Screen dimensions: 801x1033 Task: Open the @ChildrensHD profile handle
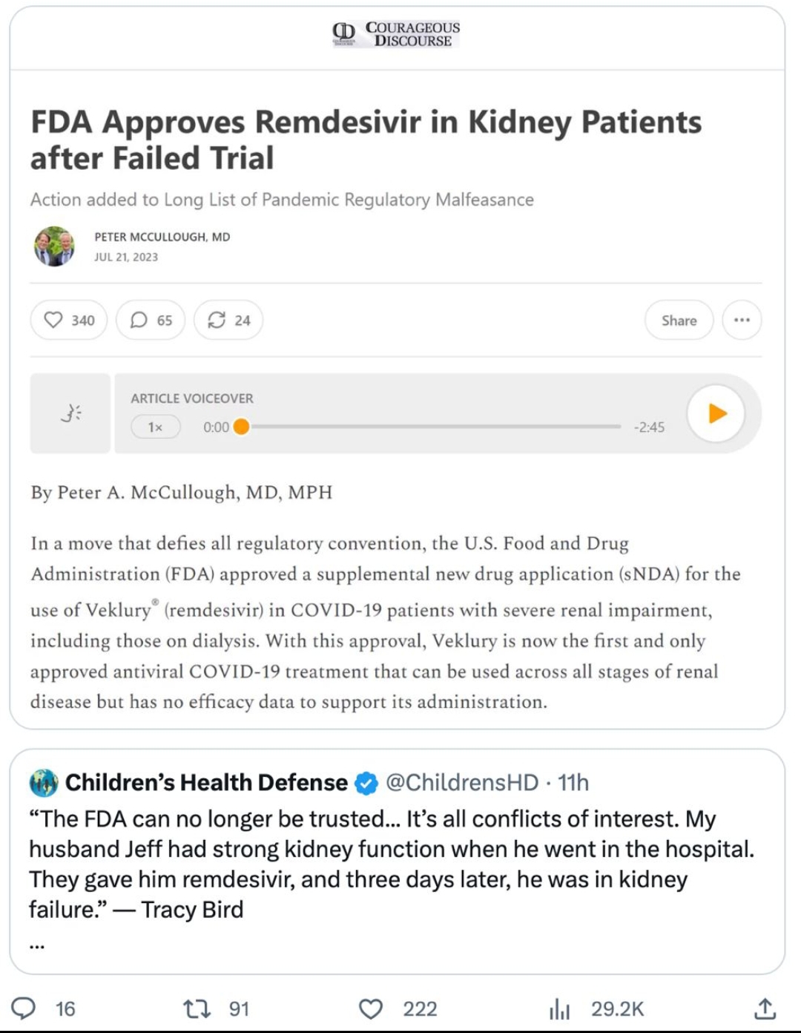click(462, 782)
